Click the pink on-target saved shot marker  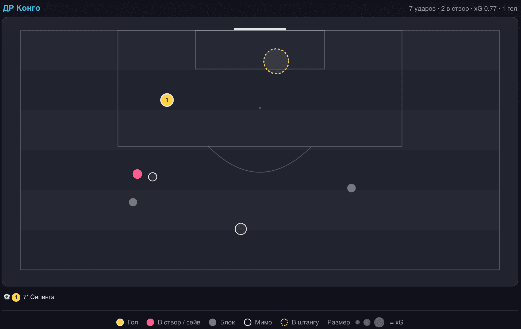(x=137, y=174)
